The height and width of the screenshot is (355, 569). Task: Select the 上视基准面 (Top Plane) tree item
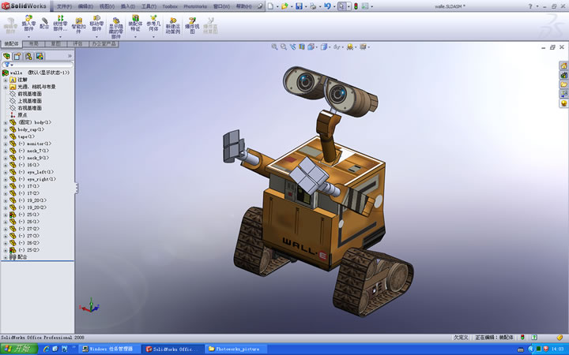point(29,101)
